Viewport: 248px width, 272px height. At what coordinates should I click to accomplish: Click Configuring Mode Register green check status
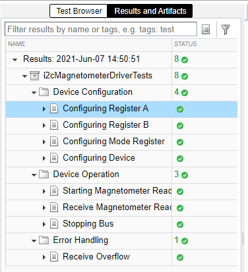click(180, 142)
